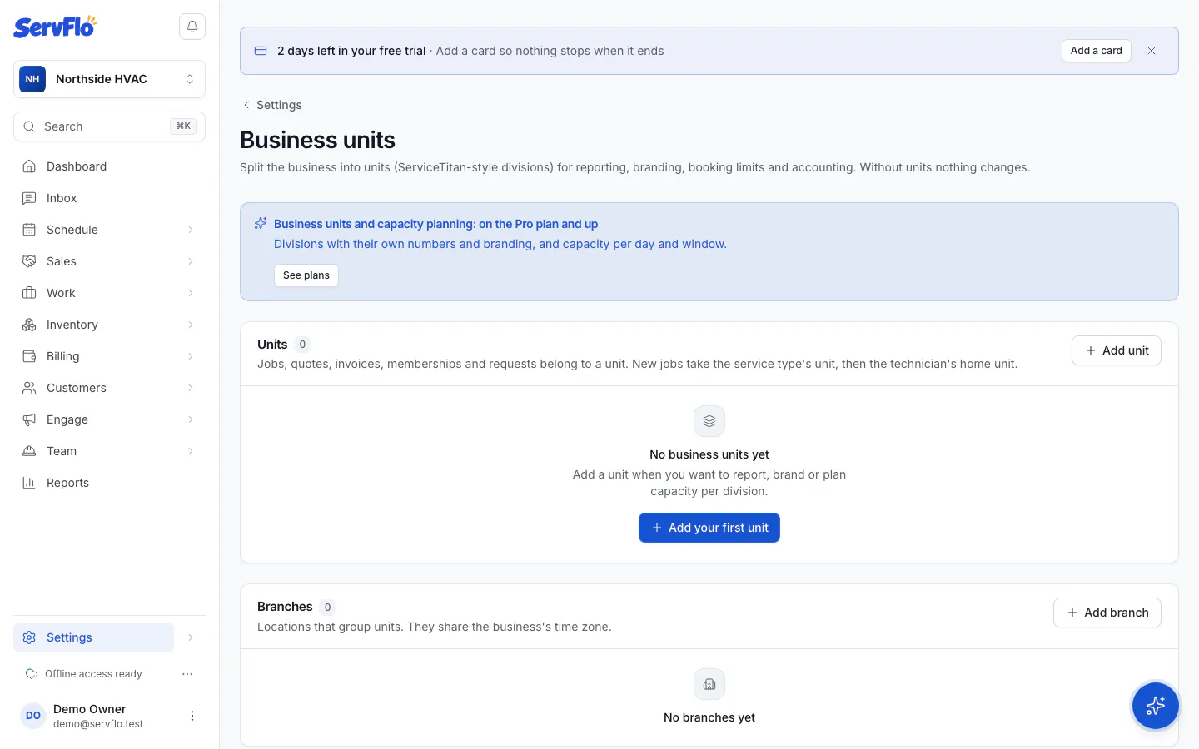Click See plans button
Image resolution: width=1199 pixels, height=749 pixels.
[306, 275]
